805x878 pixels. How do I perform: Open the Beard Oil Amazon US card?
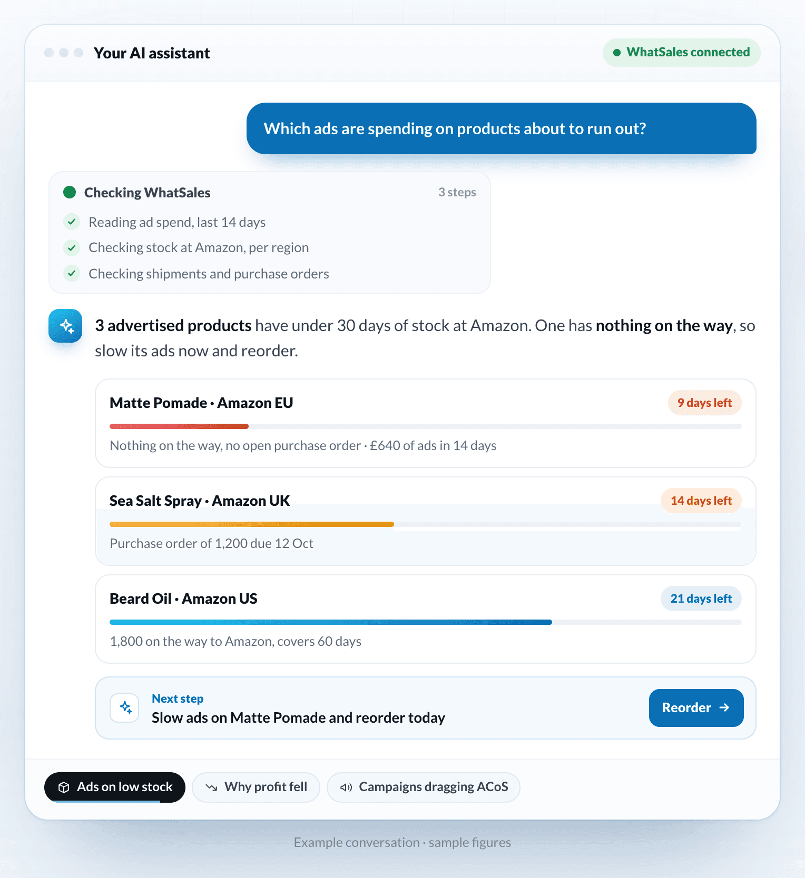[426, 619]
